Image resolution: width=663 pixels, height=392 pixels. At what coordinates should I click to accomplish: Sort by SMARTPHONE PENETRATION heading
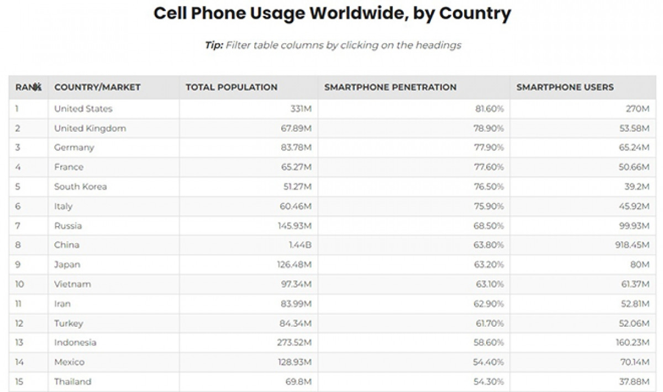pos(391,87)
